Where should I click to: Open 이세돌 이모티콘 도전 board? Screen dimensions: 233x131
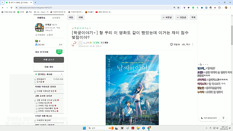pyautogui.click(x=45, y=91)
